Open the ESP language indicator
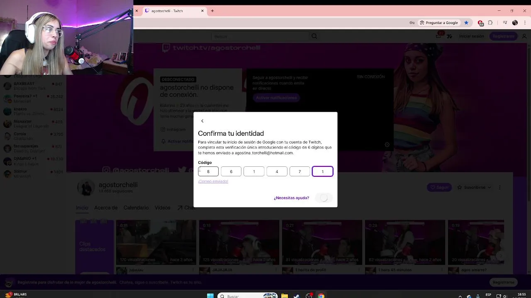The width and height of the screenshot is (531, 298). (x=488, y=295)
